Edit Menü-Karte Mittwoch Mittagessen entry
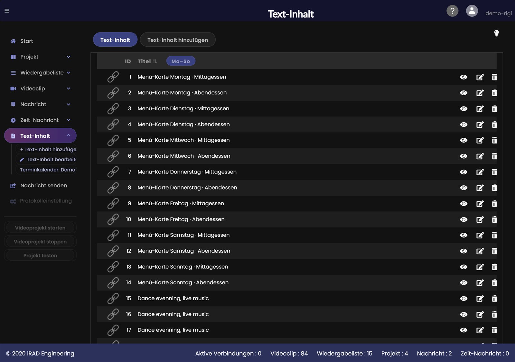 [480, 140]
